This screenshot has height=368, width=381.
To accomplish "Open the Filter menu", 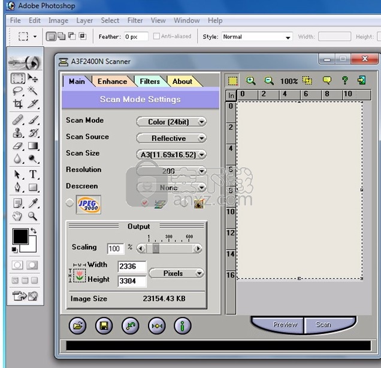I will 135,20.
